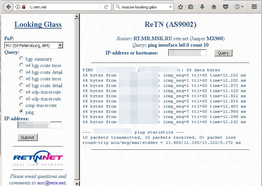Click left frame scrollbar up arrow
The width and height of the screenshot is (262, 186).
tap(77, 16)
